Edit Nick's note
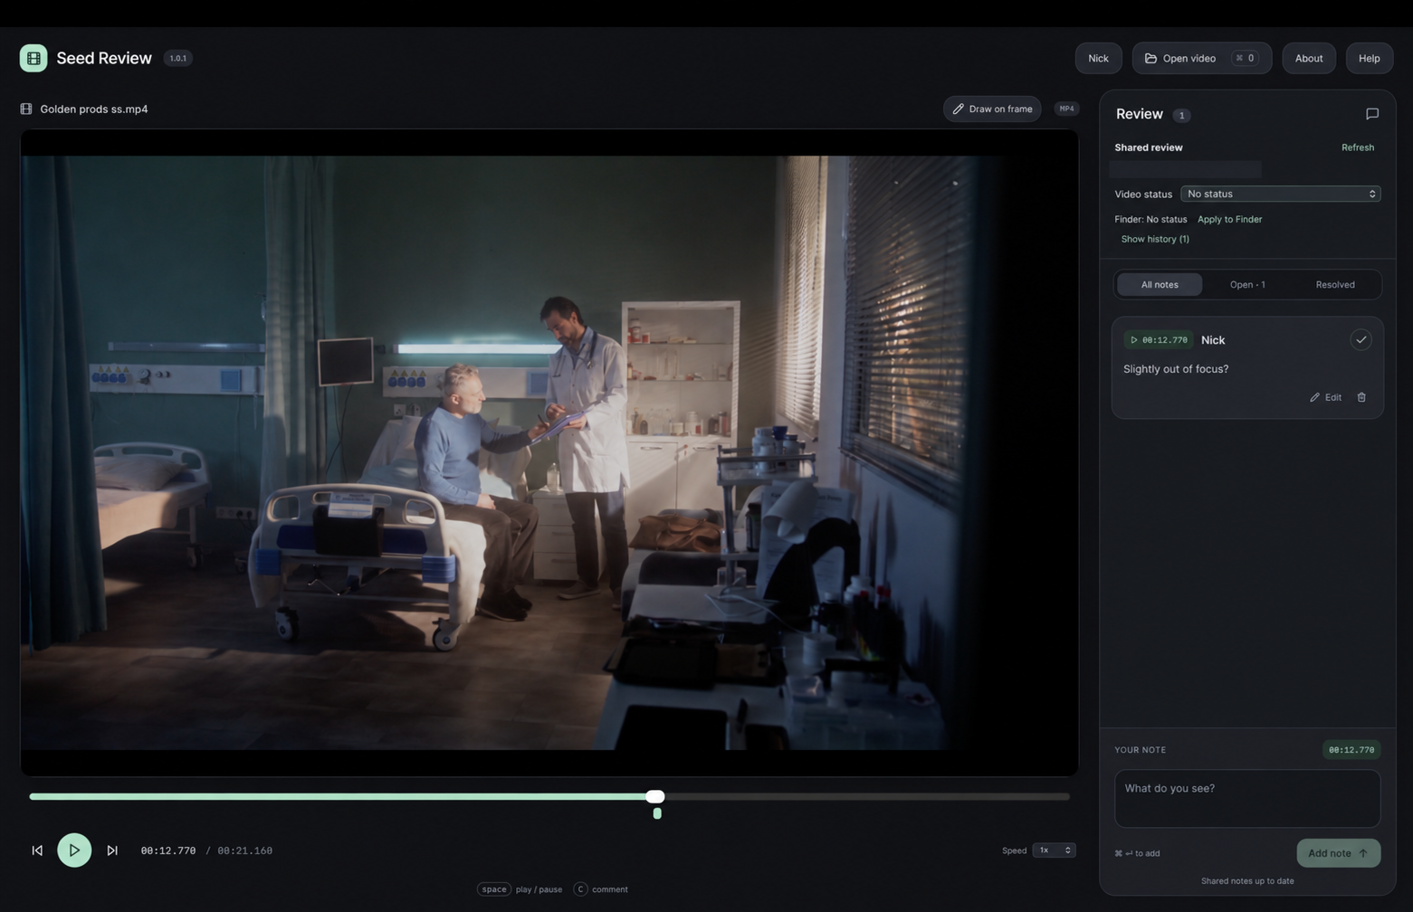Viewport: 1413px width, 912px height. click(1326, 397)
